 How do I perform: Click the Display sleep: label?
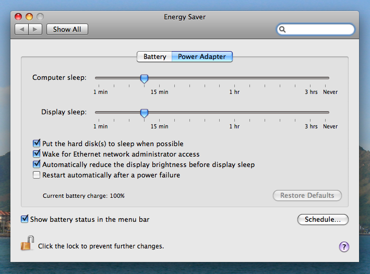pyautogui.click(x=64, y=112)
